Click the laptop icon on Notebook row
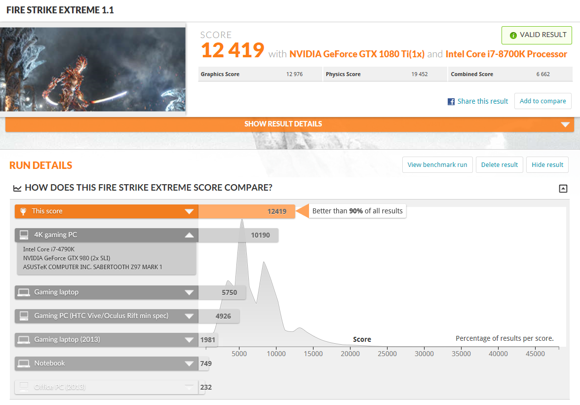 [24, 364]
